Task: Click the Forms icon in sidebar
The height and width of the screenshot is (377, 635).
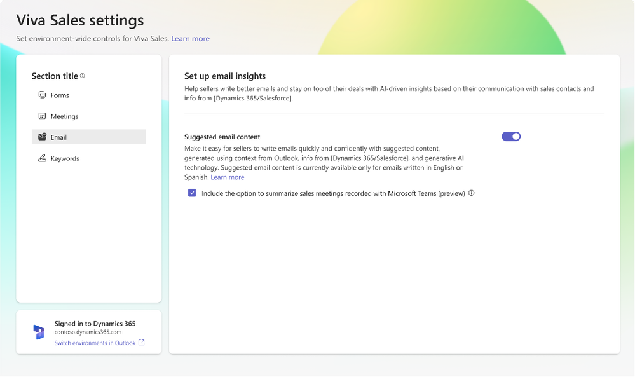Action: [42, 95]
